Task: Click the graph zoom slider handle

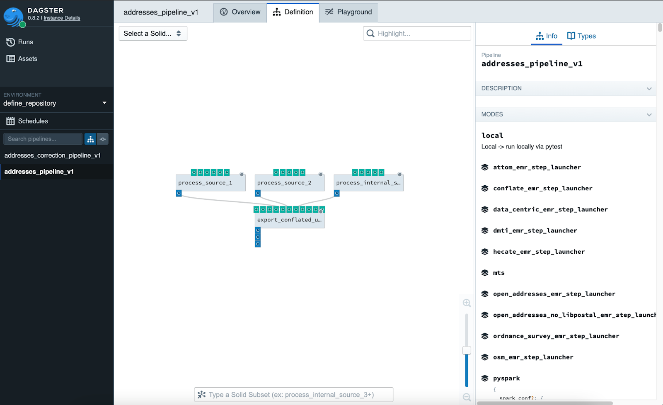Action: point(467,350)
